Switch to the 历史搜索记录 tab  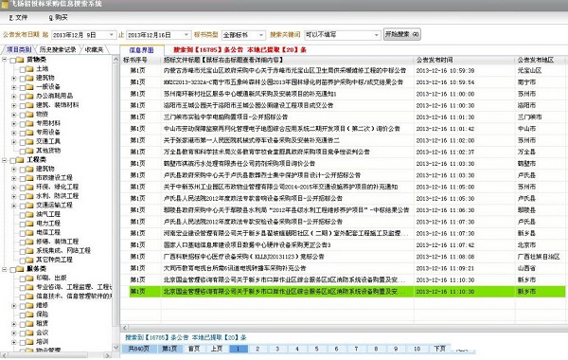58,49
